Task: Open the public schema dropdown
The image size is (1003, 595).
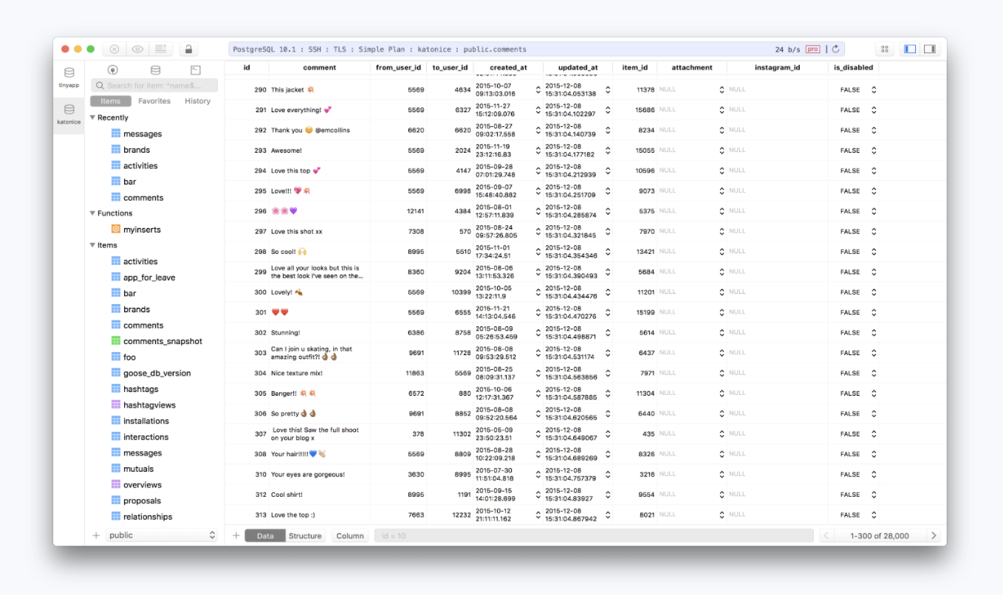Action: tap(162, 535)
